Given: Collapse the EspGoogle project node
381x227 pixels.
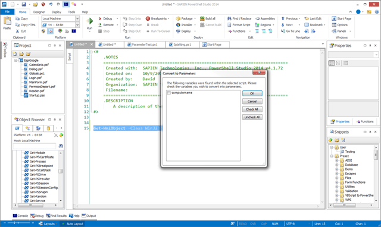Looking at the screenshot, I should click(16, 61).
